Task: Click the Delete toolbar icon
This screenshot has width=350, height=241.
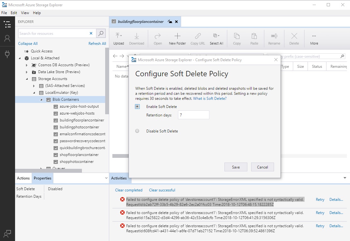Action: pyautogui.click(x=294, y=38)
